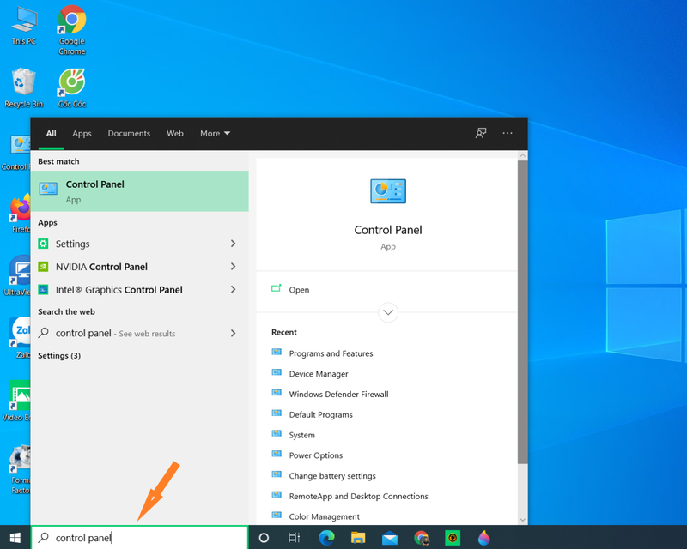Expand the Settings result arrow

tap(233, 244)
